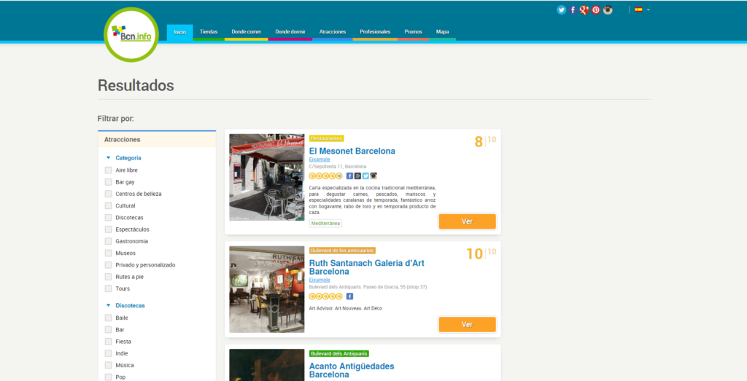
Task: Open Ruth Santanach's Facebook icon
Action: 349,296
